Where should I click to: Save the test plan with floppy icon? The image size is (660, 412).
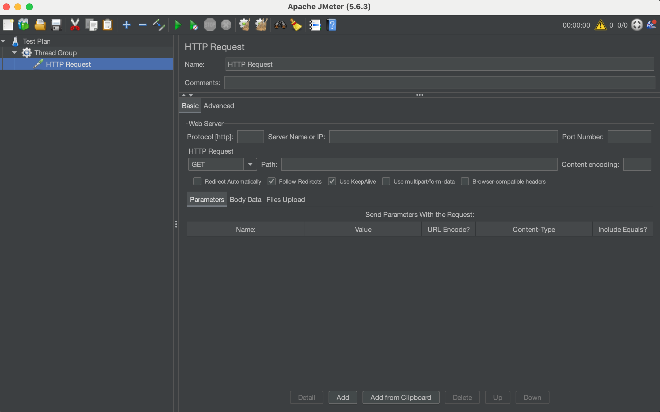point(56,25)
